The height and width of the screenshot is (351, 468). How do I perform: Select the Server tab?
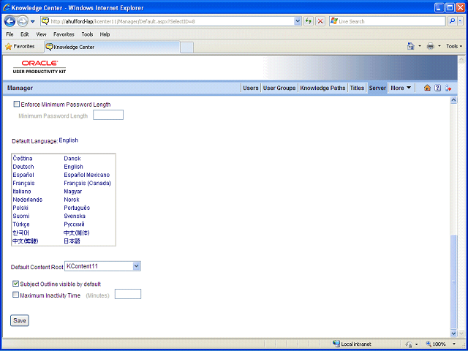coord(377,88)
